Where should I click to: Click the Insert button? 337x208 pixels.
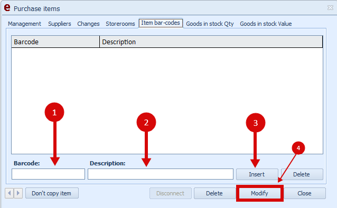coord(257,174)
